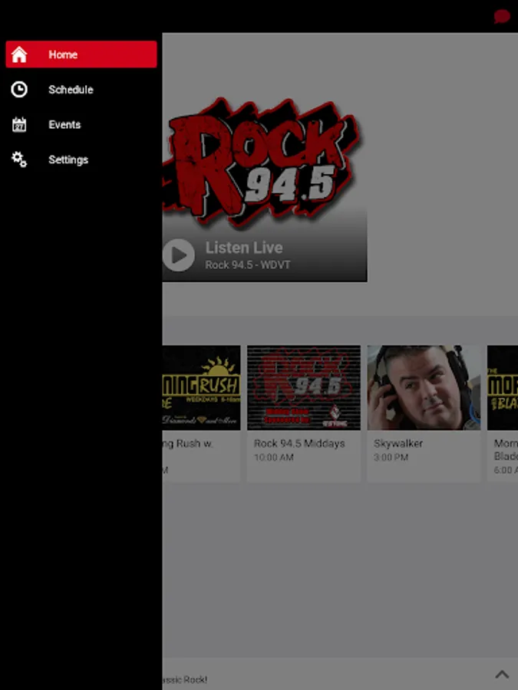Viewport: 518px width, 690px height.
Task: Click the clock icon beside Schedule
Action: (x=19, y=90)
